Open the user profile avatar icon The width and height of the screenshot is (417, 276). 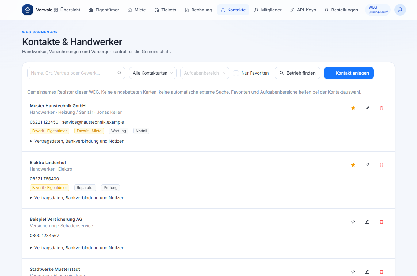click(400, 10)
